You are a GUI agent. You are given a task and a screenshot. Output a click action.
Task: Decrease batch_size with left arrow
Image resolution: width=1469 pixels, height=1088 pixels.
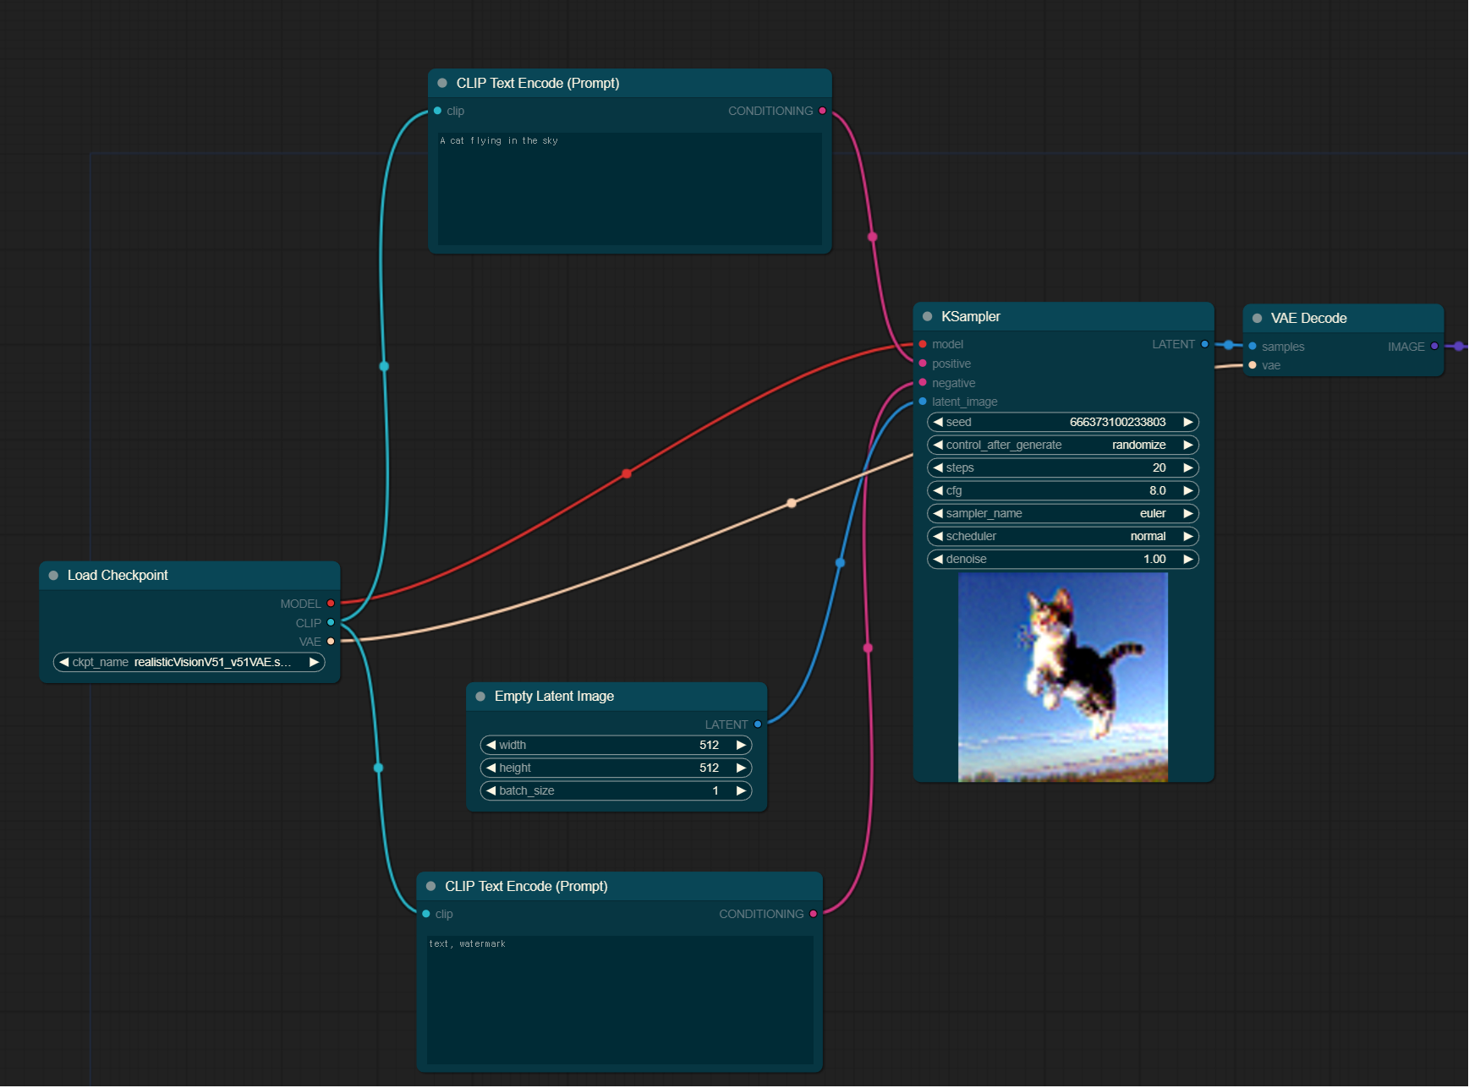coord(491,790)
